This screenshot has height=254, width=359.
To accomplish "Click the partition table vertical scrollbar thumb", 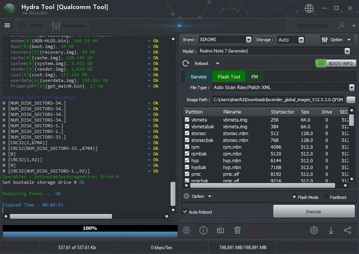I will click(352, 120).
